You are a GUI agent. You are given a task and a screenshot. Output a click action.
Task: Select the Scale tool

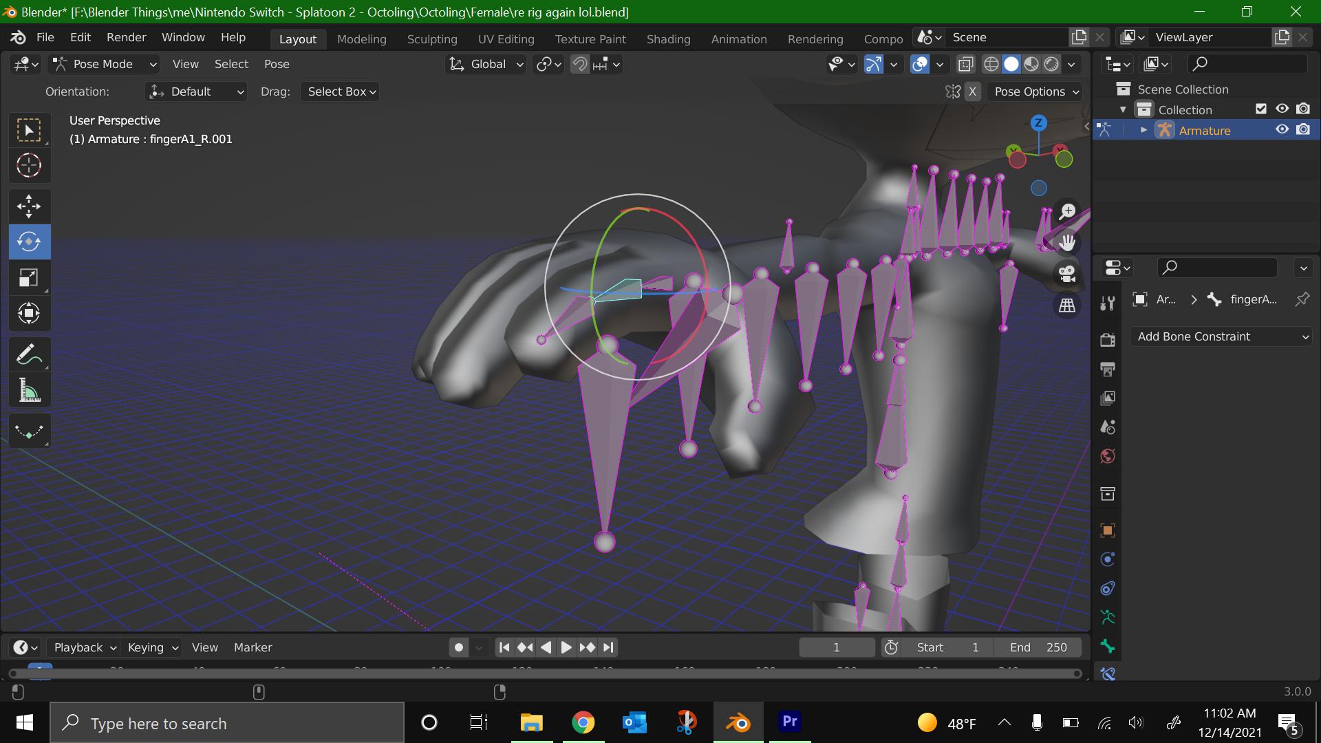[x=29, y=277]
